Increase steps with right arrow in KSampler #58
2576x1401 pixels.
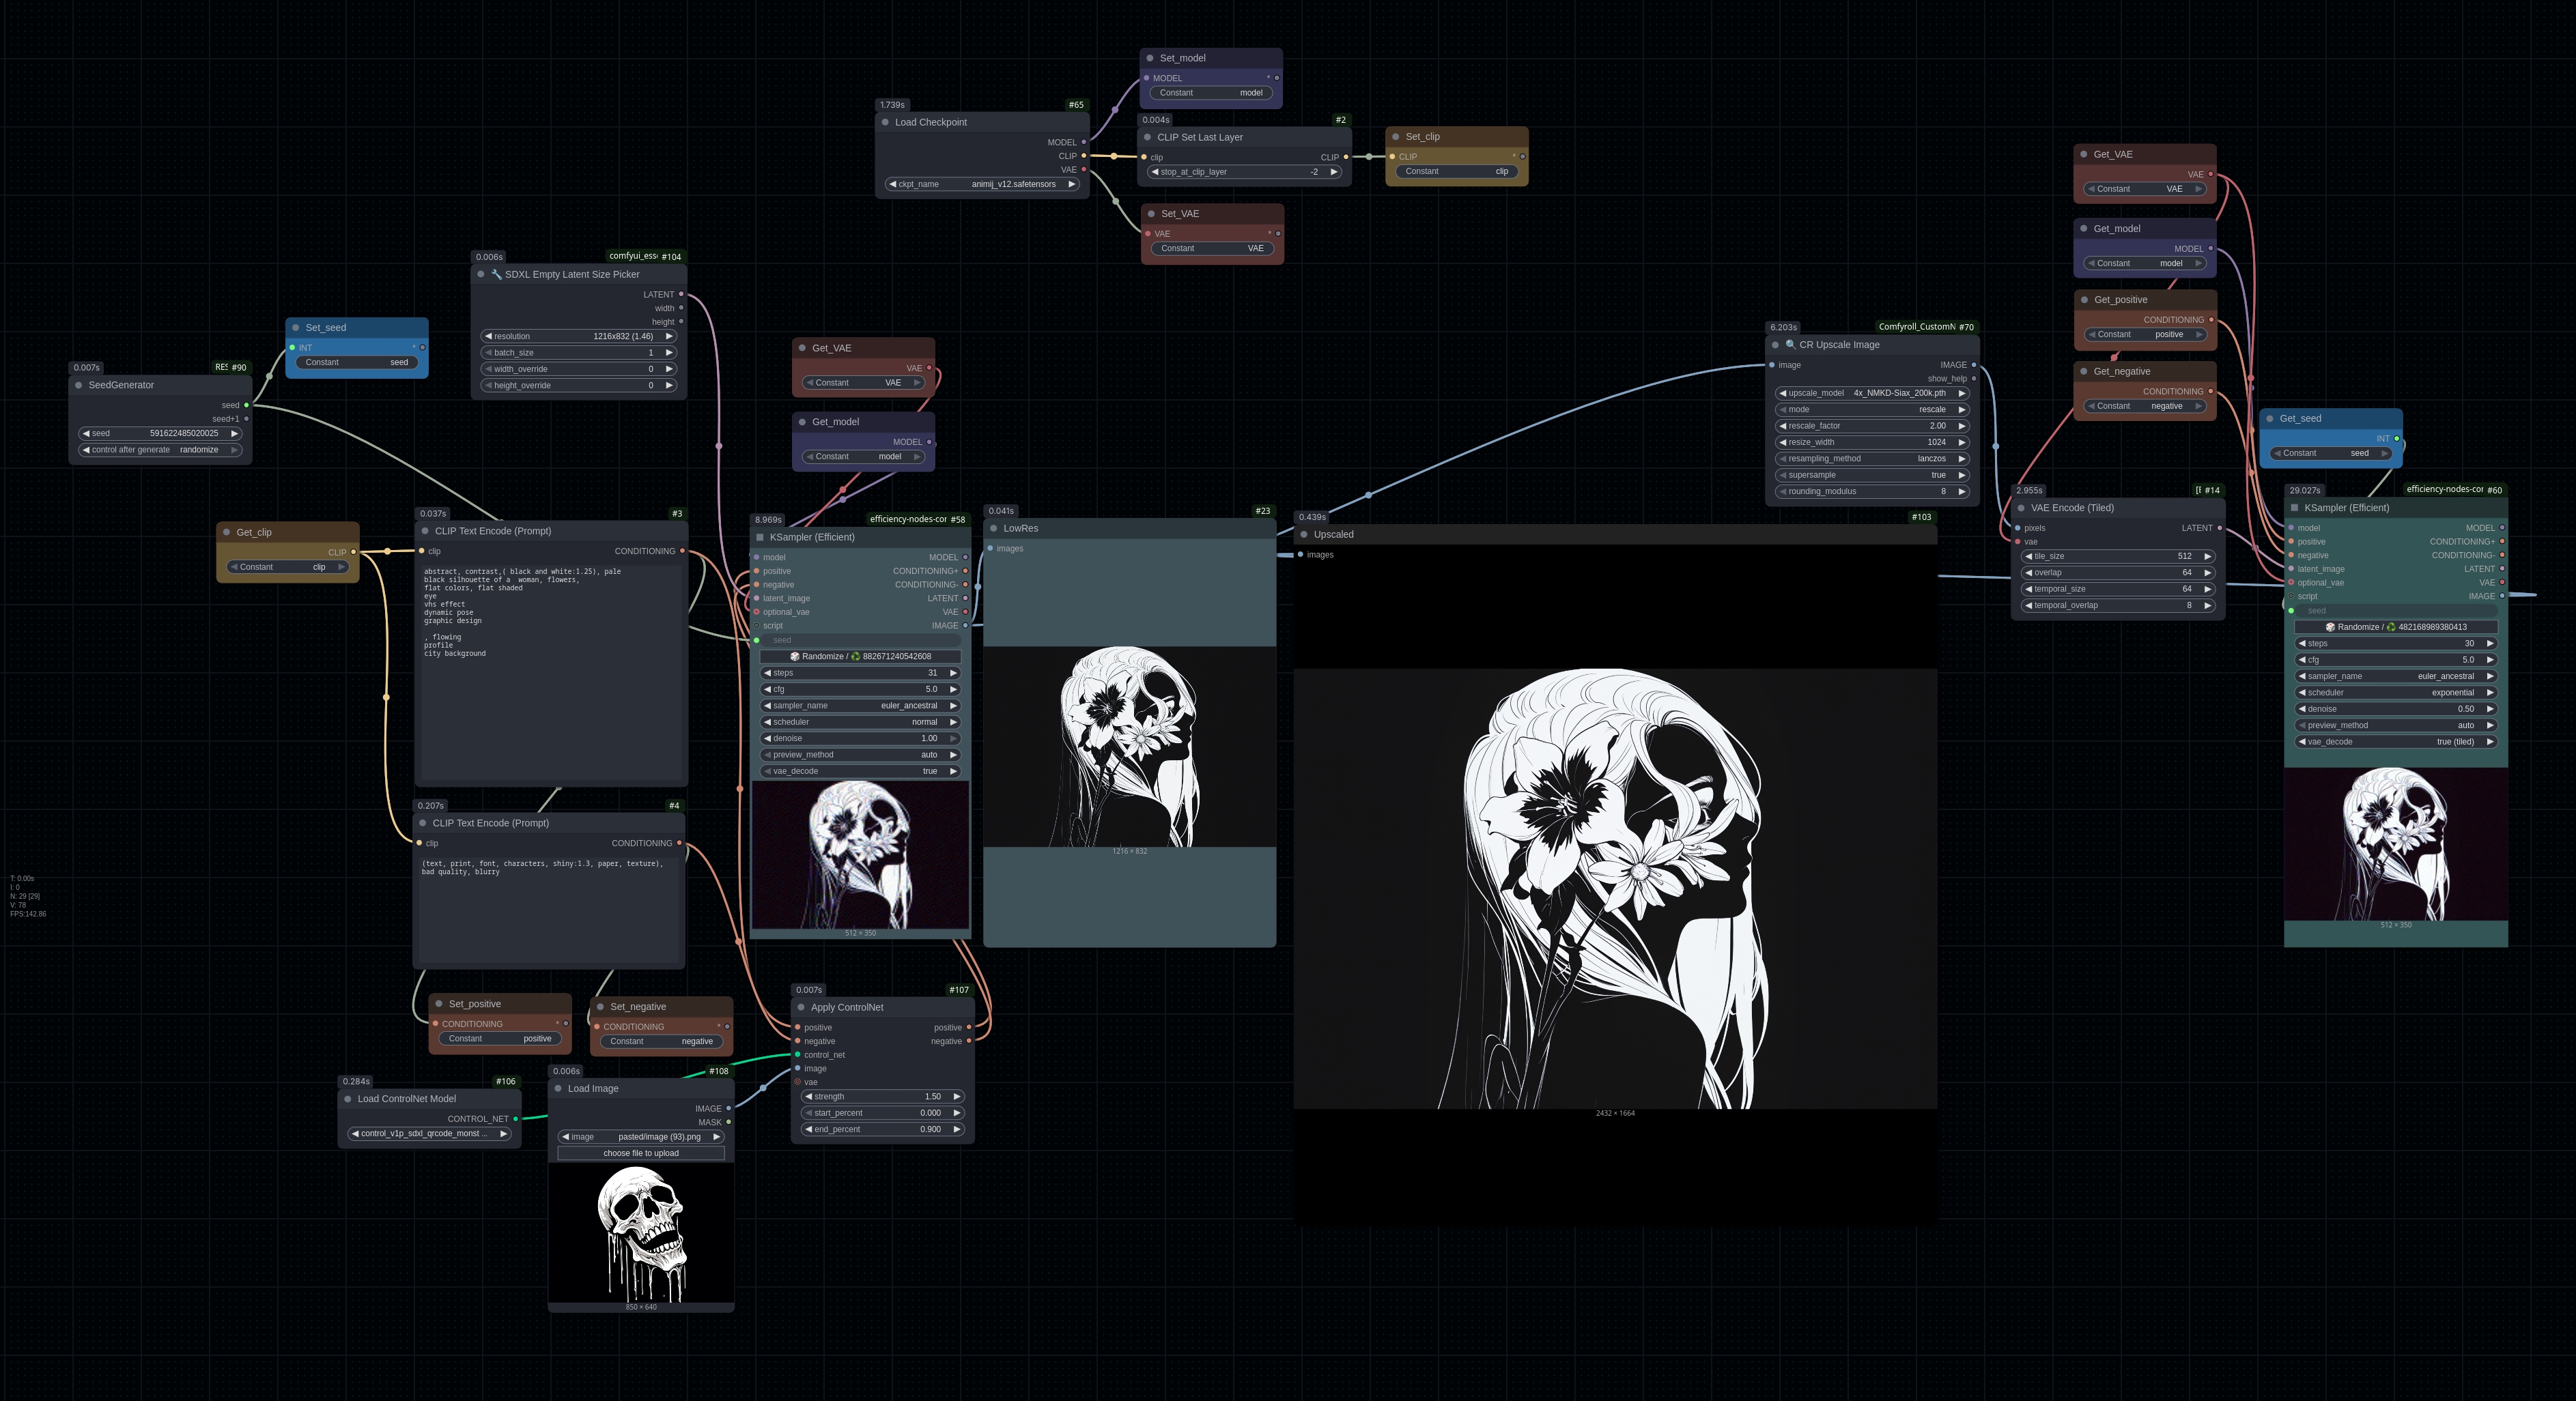pos(953,674)
